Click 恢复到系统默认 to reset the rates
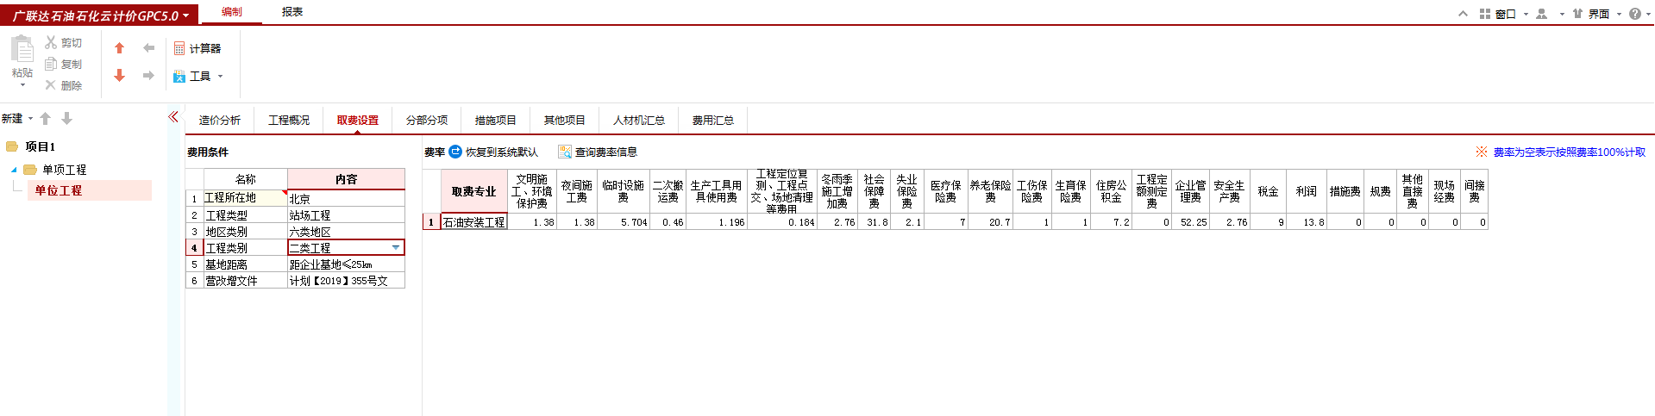The image size is (1655, 416). click(x=493, y=152)
